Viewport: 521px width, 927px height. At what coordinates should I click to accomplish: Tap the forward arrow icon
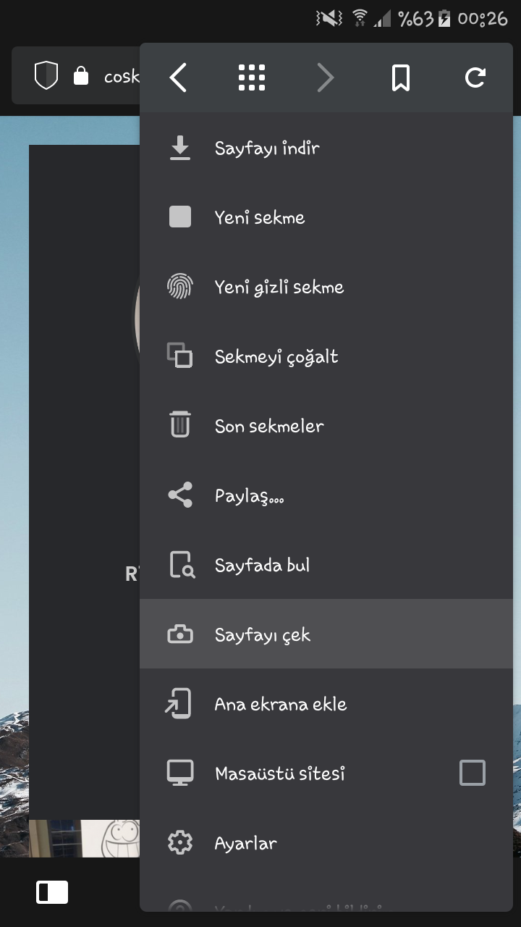tap(326, 77)
